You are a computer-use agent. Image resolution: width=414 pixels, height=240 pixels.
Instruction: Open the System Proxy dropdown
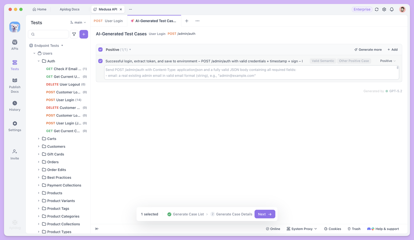coord(302,229)
